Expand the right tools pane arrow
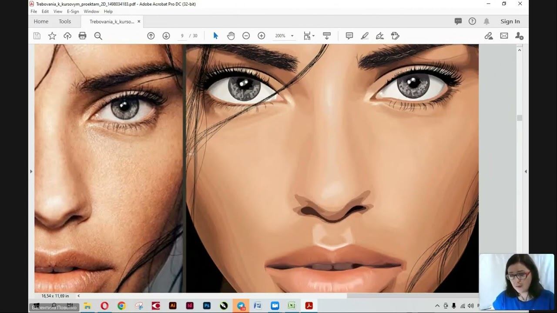 point(526,171)
